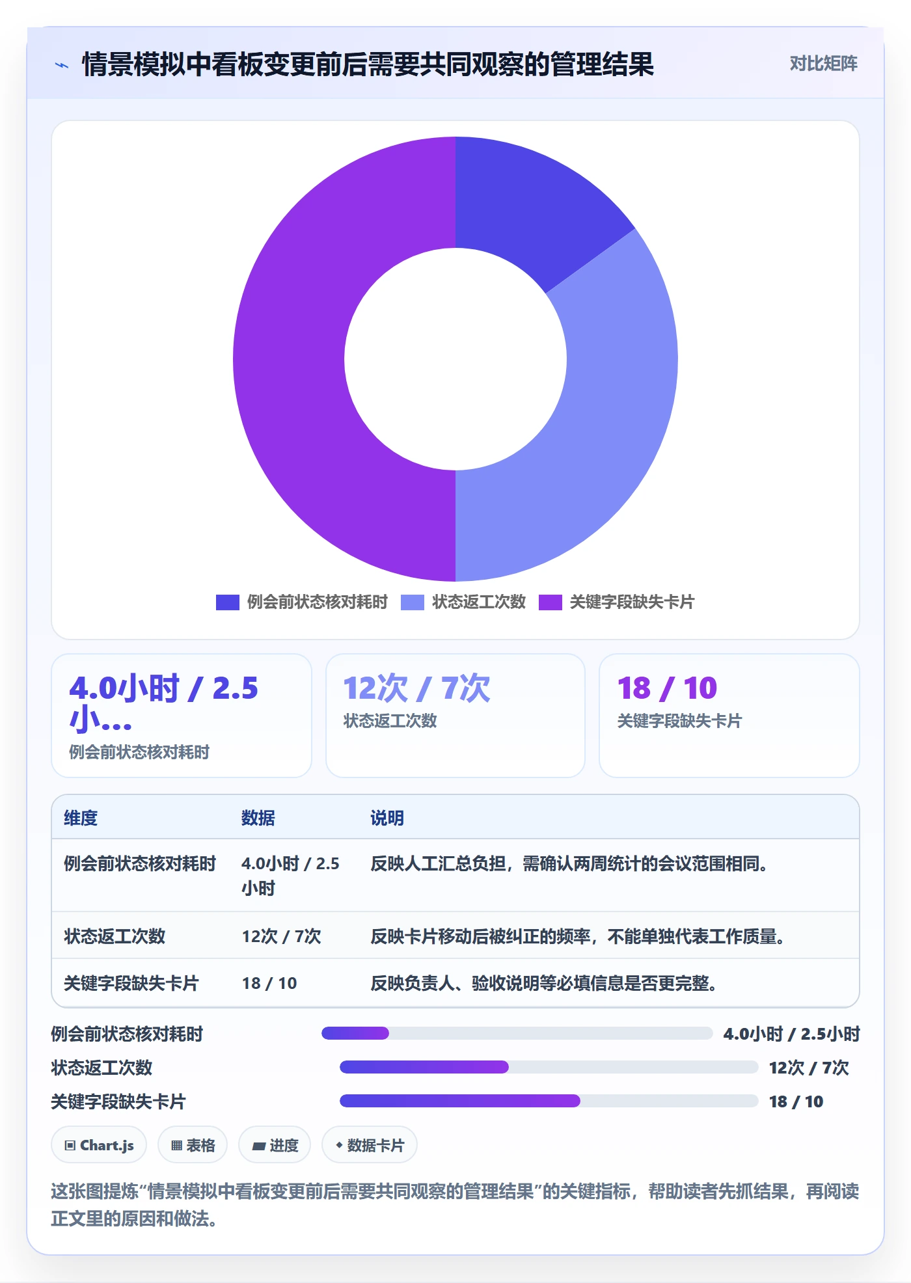Image resolution: width=911 pixels, height=1283 pixels.
Task: Click the 18 / 10 table data cell
Action: pyautogui.click(x=269, y=983)
